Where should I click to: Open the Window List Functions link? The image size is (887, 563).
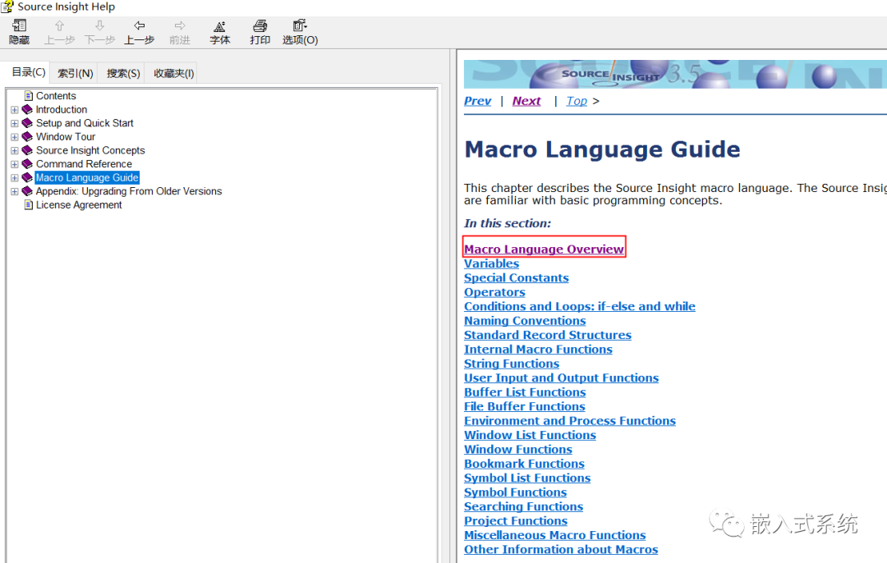(530, 435)
